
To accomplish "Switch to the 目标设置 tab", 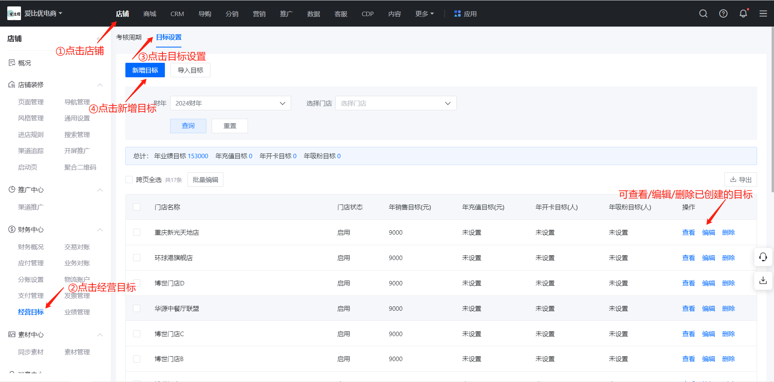I will pyautogui.click(x=169, y=37).
